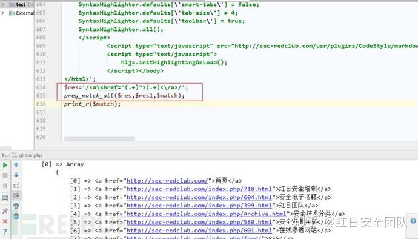Click the editor horizontal scrollbar thumb
418x239 pixels.
(x=99, y=139)
